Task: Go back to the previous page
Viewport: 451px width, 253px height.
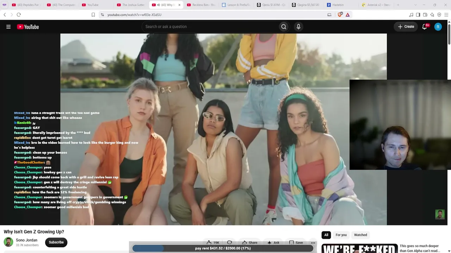Action: pos(5,15)
